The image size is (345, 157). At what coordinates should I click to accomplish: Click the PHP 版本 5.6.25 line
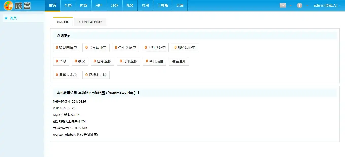(x=64, y=108)
